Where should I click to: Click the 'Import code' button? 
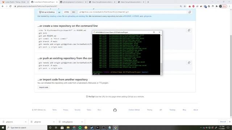pyautogui.click(x=43, y=87)
